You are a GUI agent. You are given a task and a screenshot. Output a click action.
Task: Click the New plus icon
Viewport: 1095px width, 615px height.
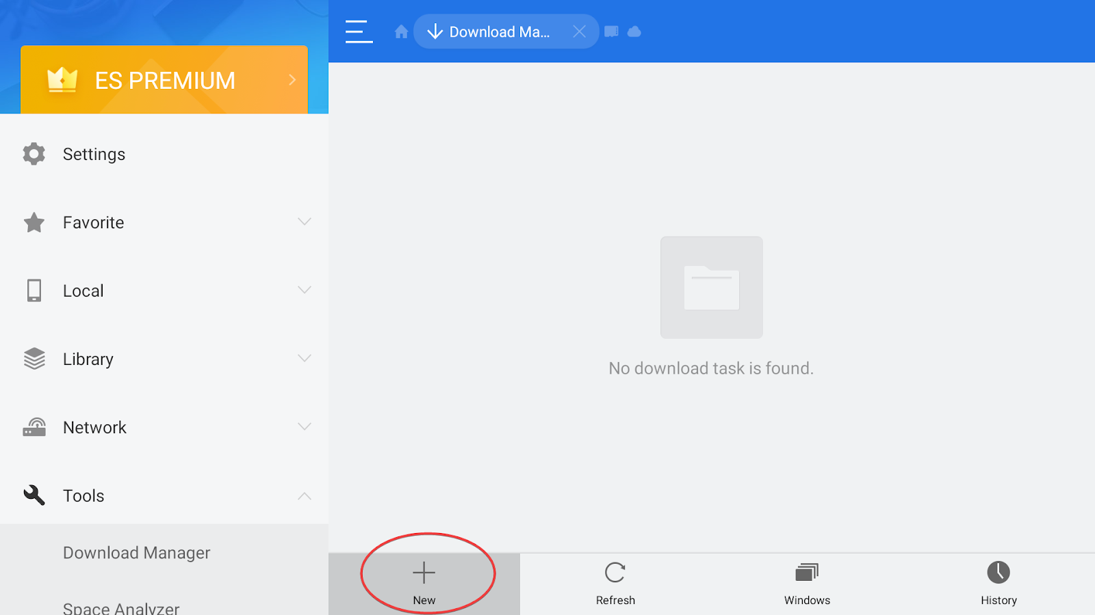(424, 573)
